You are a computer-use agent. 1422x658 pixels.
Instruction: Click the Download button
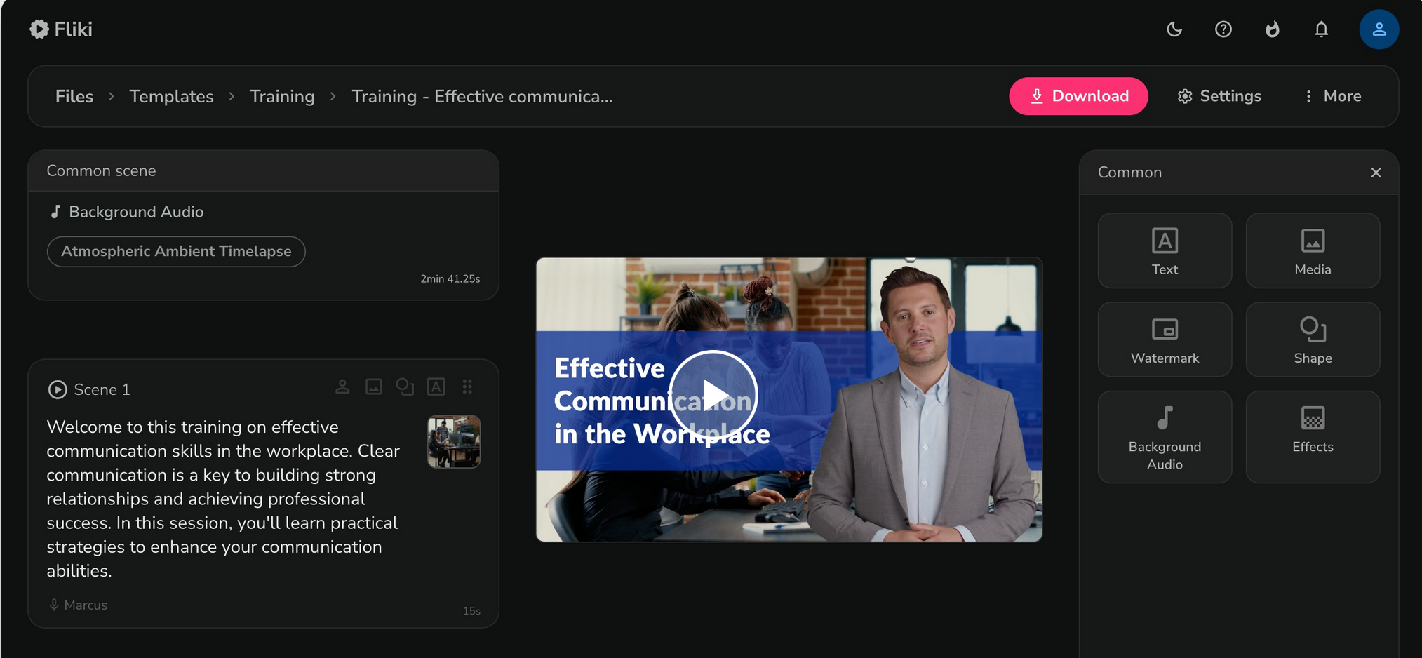tap(1078, 96)
